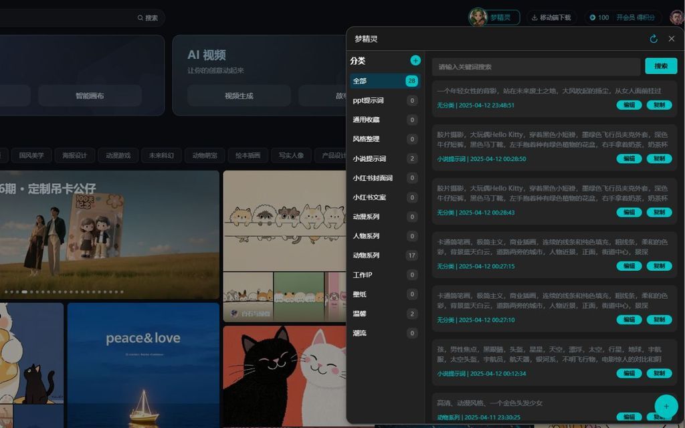Click 编辑 on the 00:28:50 prompt

pos(629,158)
